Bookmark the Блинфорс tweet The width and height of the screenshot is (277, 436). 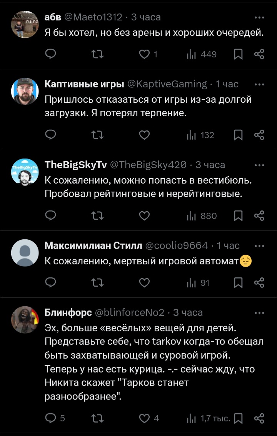pos(239,418)
